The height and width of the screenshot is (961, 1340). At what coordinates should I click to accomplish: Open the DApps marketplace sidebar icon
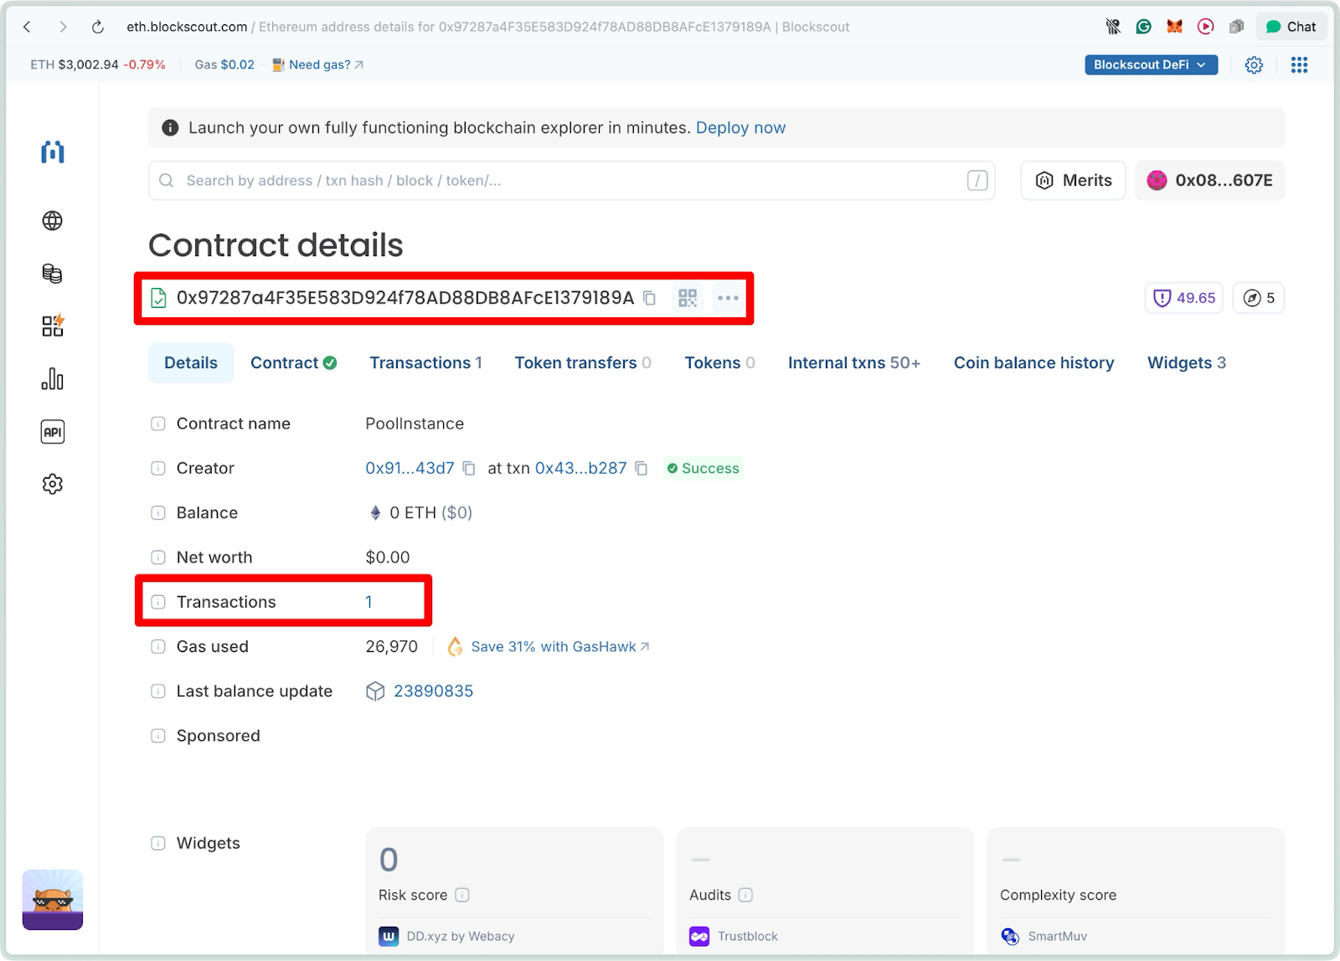point(52,326)
